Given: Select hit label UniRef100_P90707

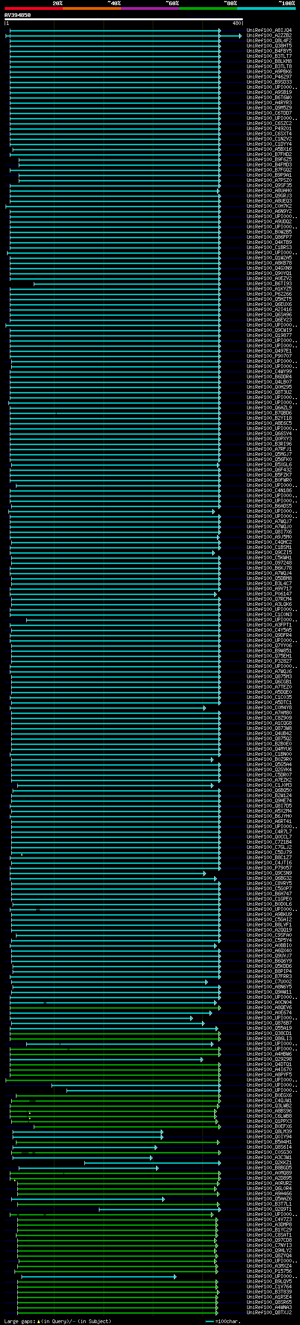Looking at the screenshot, I should click(269, 356).
